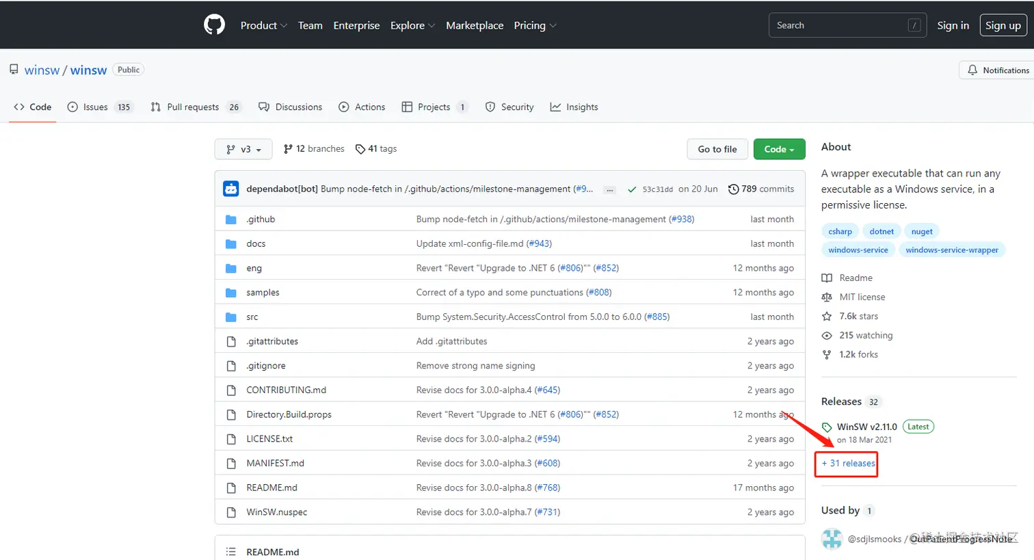Open the Used by section link
Screen dimensions: 1034x560
848,510
